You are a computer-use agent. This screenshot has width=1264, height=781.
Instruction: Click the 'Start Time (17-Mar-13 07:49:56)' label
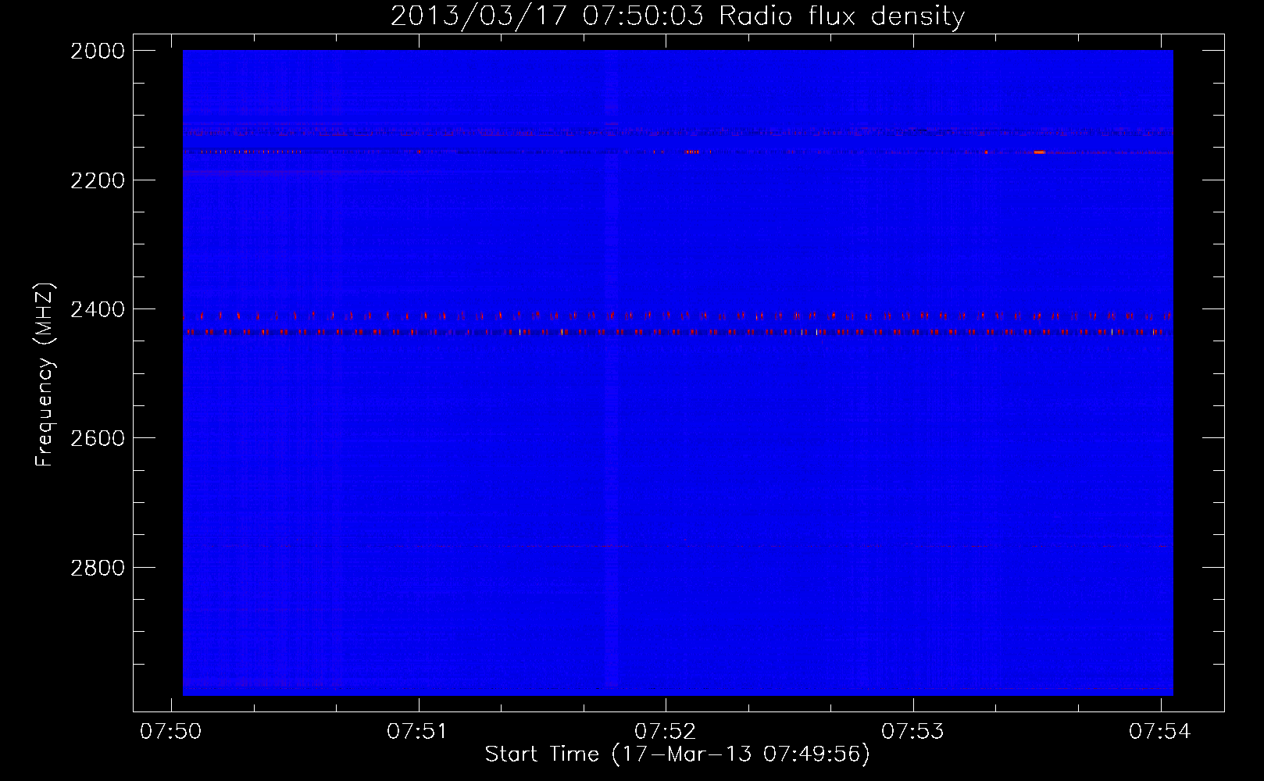tap(677, 754)
